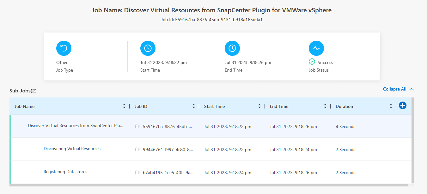The image size is (427, 194).
Task: Click the Job Type circular arrow icon
Action: tap(64, 48)
